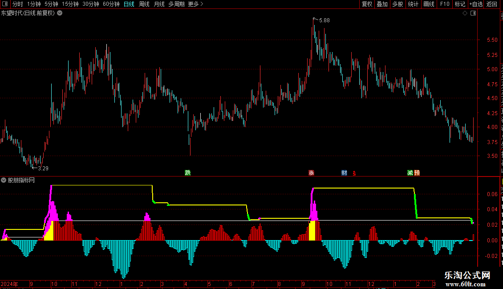Image resolution: width=503 pixels, height=289 pixels.
Task: Click the red 涨 event marker
Action: click(x=311, y=173)
